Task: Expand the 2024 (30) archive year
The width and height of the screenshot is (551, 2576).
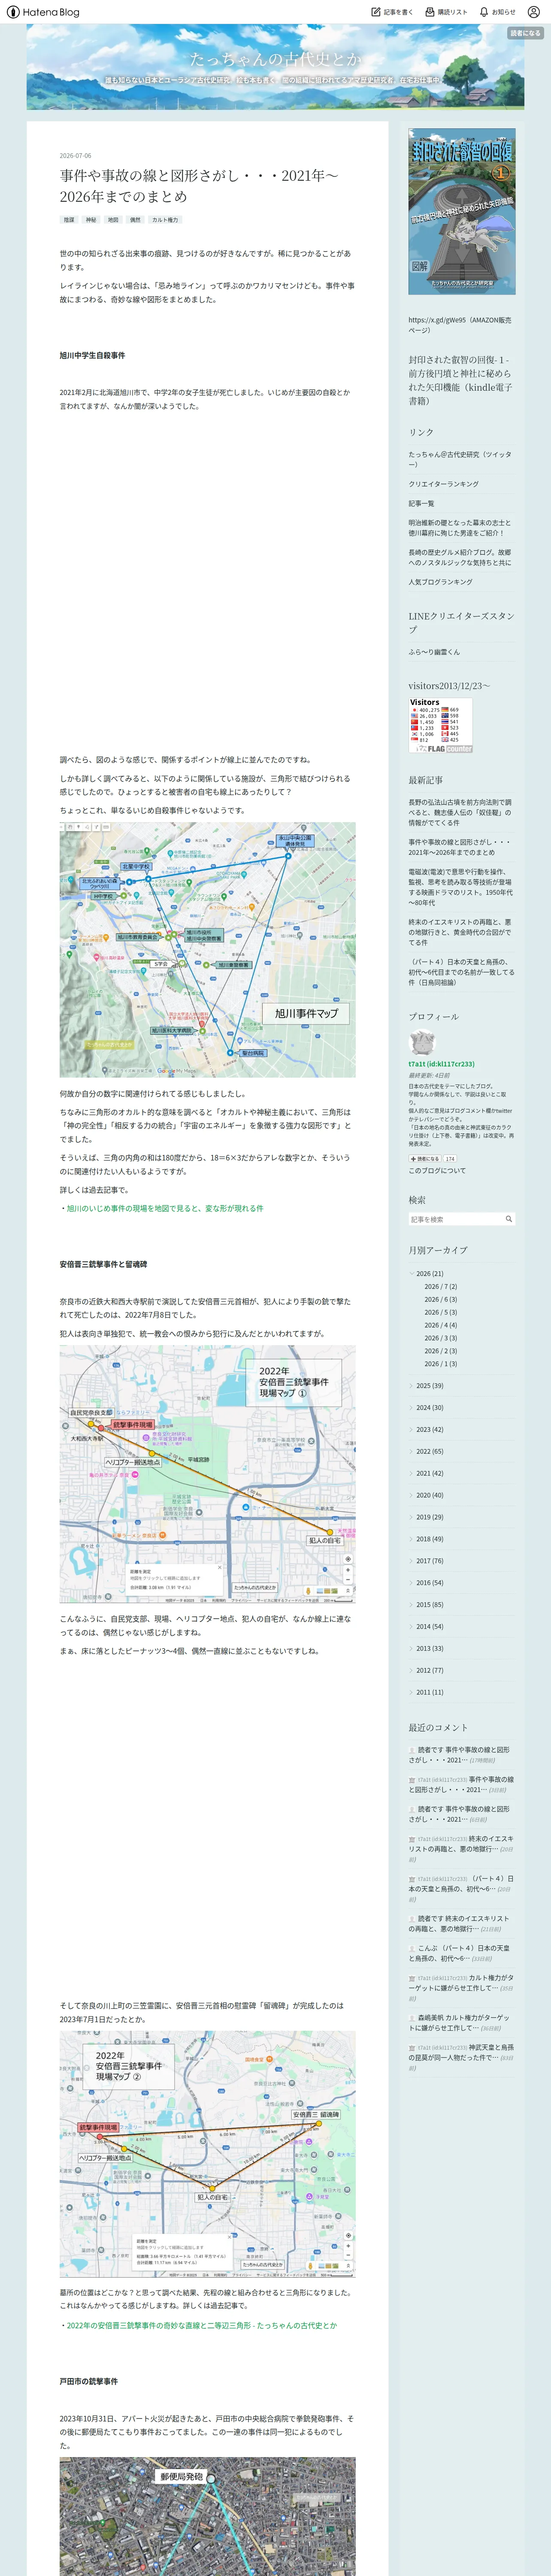Action: 412,1408
